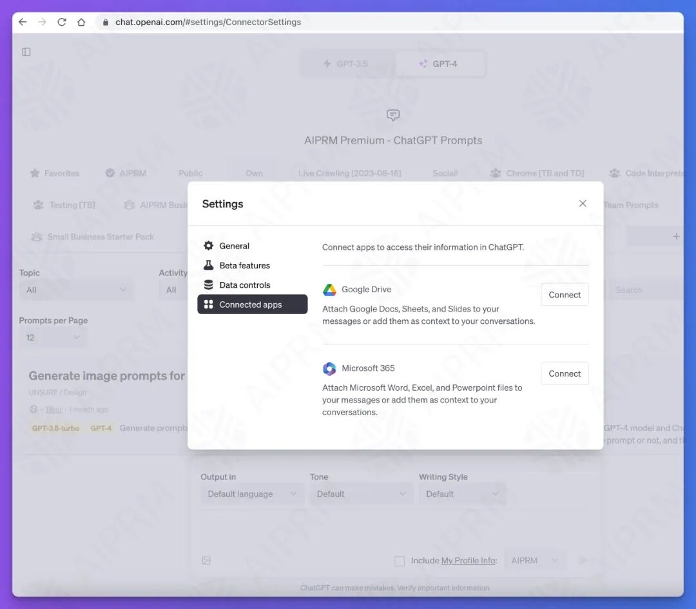696x609 pixels.
Task: Expand the Activity dropdown
Action: [173, 290]
